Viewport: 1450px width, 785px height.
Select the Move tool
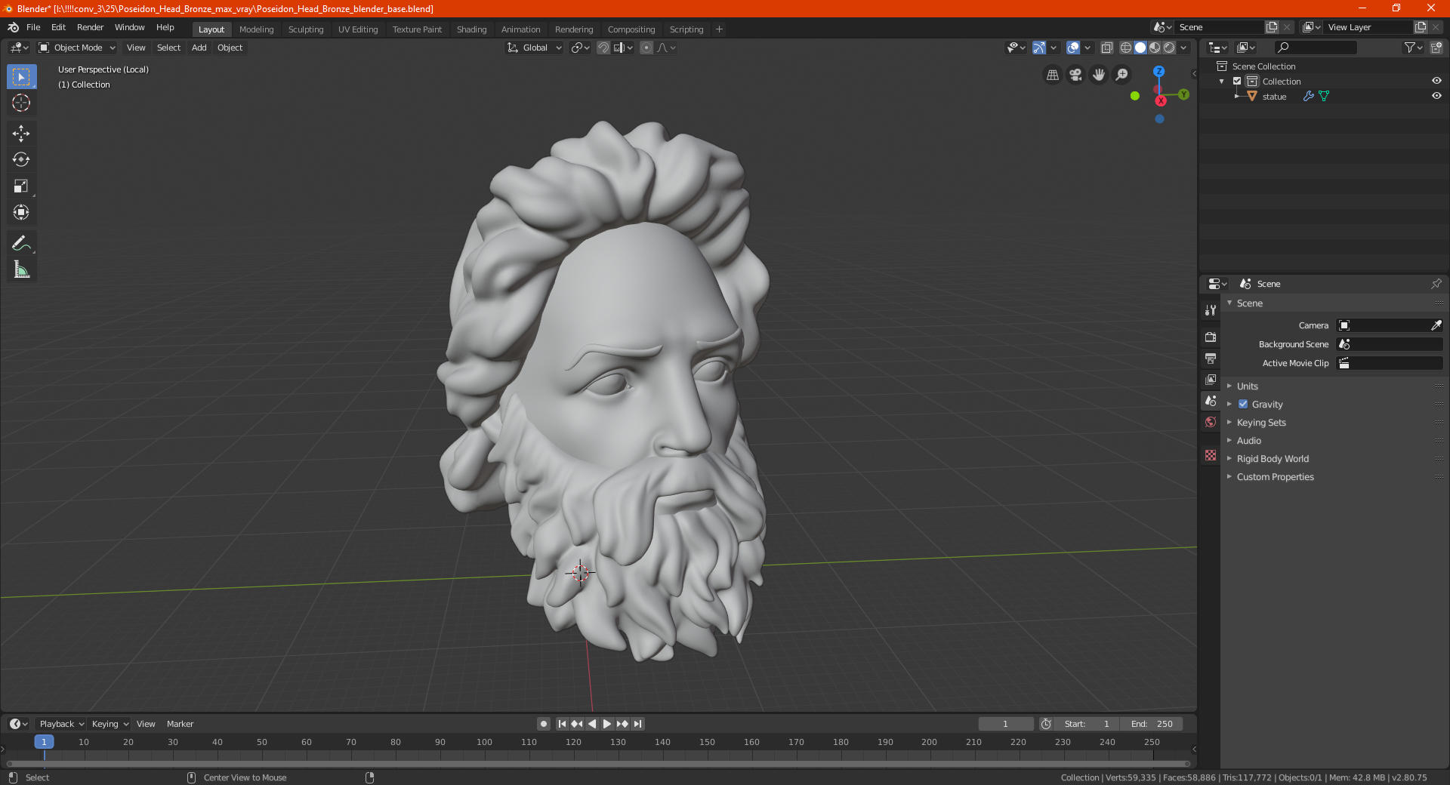pos(21,134)
